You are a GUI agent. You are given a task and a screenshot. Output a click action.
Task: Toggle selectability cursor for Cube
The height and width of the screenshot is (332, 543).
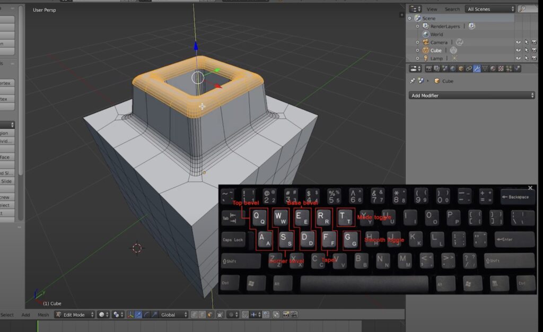527,50
